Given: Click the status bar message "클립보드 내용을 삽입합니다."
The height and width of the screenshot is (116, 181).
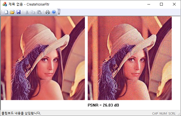Looking at the screenshot, I should coord(21,113).
